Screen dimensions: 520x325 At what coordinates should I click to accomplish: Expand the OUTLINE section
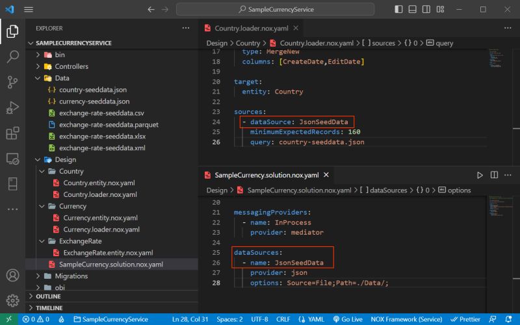click(x=111, y=296)
